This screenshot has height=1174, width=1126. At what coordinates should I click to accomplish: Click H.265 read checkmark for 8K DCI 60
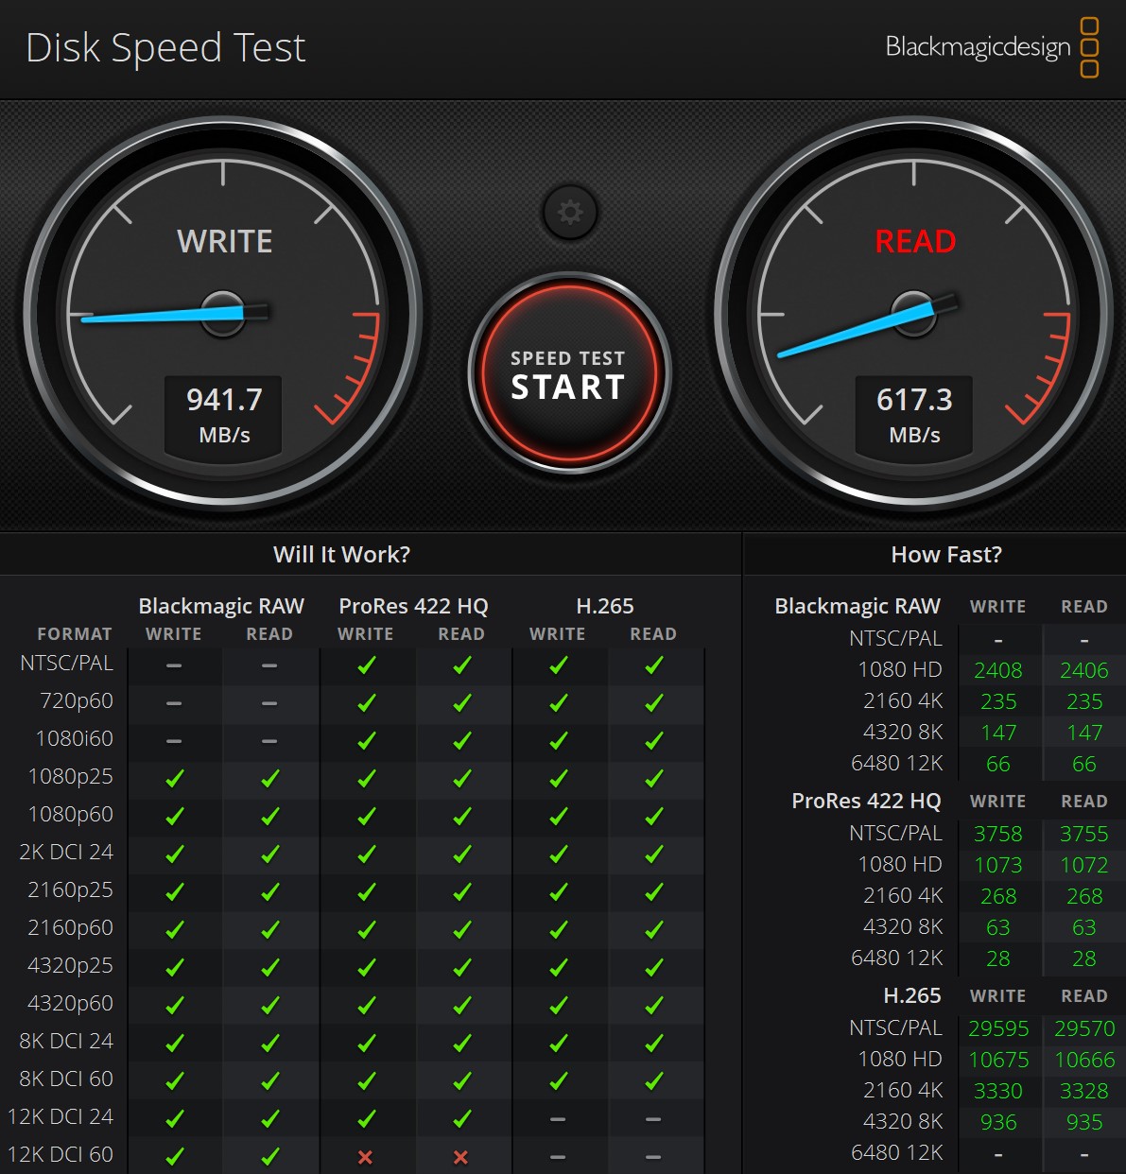pos(653,1081)
